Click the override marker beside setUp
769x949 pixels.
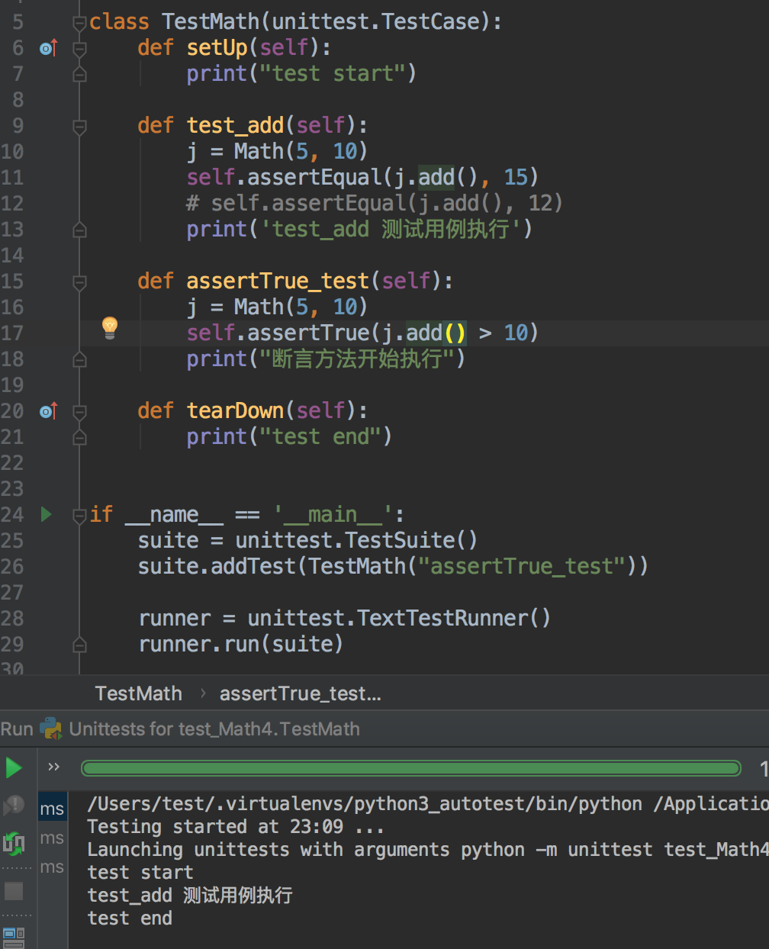(x=48, y=48)
